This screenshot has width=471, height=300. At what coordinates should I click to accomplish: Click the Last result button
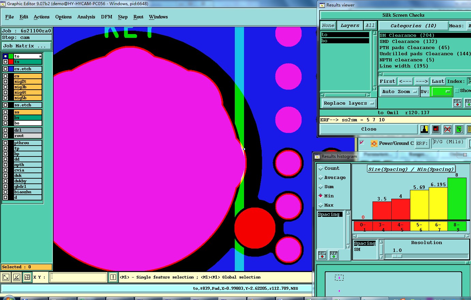coord(438,81)
